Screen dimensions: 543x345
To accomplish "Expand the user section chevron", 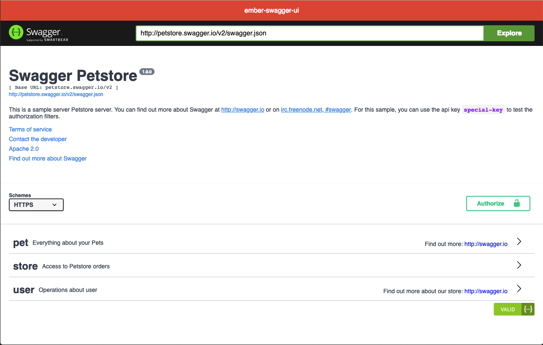I will point(519,289).
